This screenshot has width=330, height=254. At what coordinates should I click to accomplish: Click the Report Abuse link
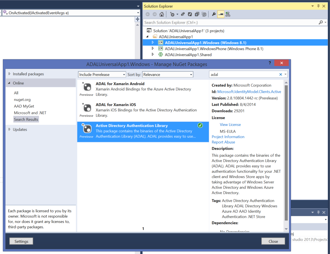click(223, 142)
